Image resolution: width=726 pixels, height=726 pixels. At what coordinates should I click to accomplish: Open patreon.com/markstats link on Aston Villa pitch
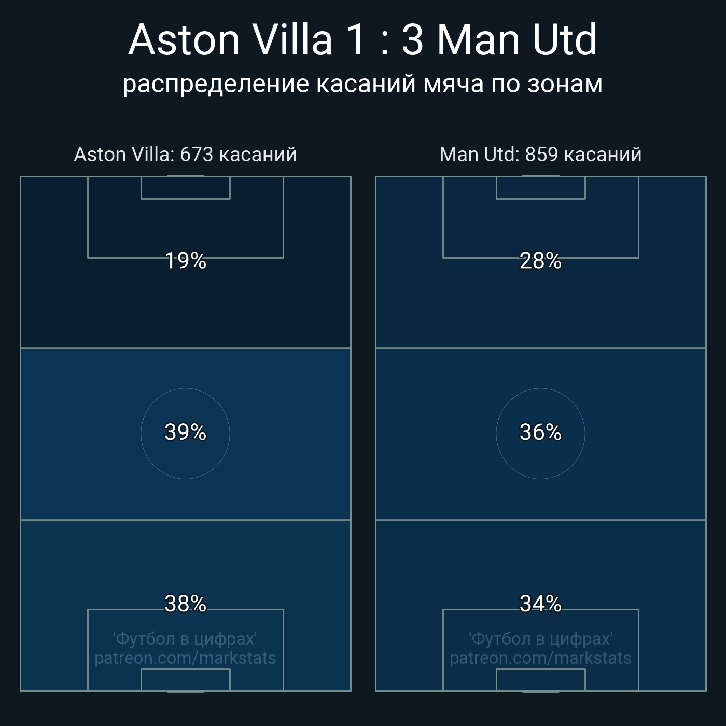185,658
